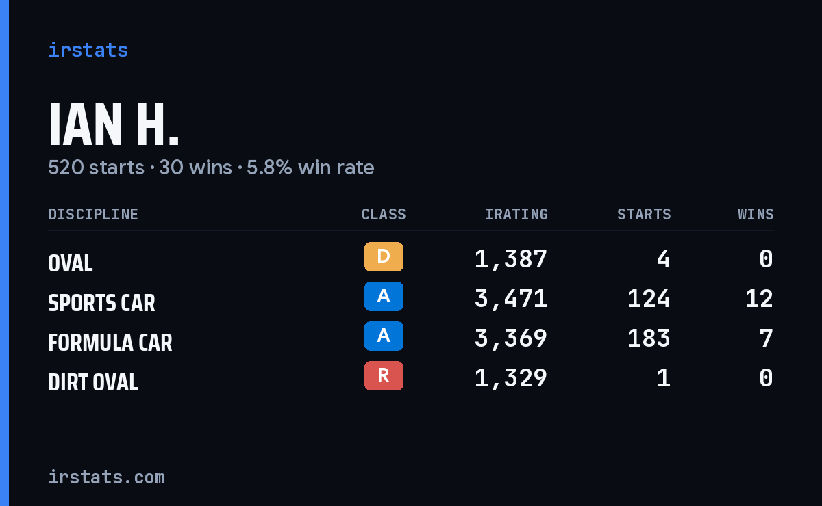The height and width of the screenshot is (506, 822).
Task: Sort by the STARTS column header
Action: [644, 215]
